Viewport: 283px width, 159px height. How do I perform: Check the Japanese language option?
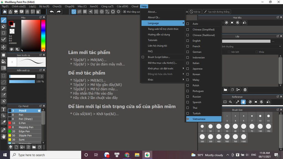[188, 69]
